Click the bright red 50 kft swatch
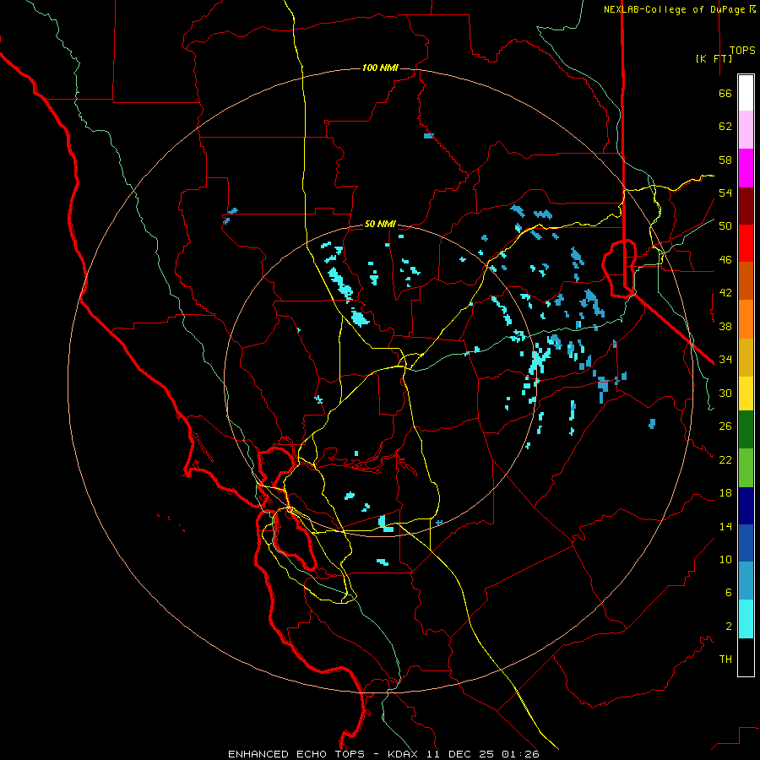This screenshot has height=760, width=760. coord(746,243)
